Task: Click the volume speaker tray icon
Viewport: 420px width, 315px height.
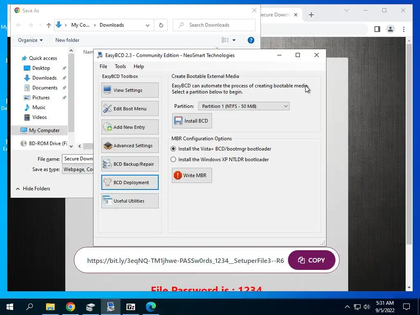Action: 367,307
